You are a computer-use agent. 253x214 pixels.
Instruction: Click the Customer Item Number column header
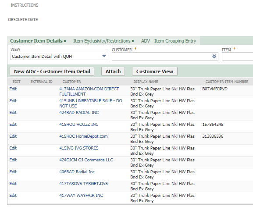[227, 82]
